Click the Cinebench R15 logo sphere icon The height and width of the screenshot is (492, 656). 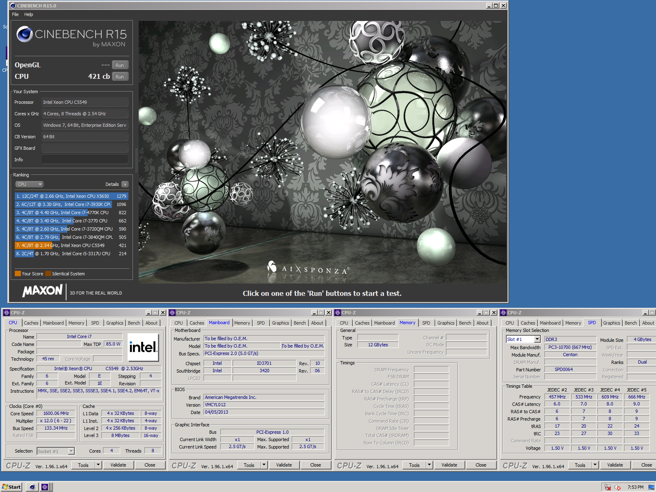click(25, 34)
